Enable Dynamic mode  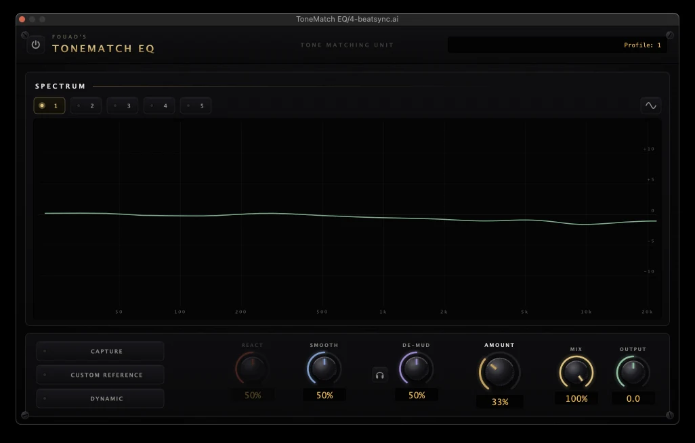100,398
